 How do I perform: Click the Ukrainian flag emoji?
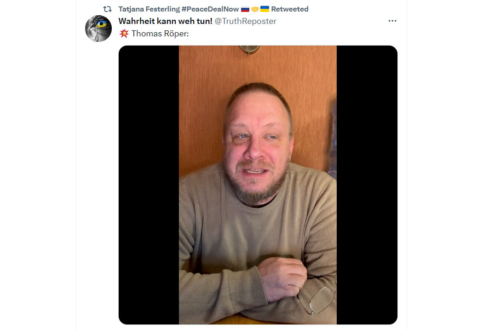[x=264, y=9]
